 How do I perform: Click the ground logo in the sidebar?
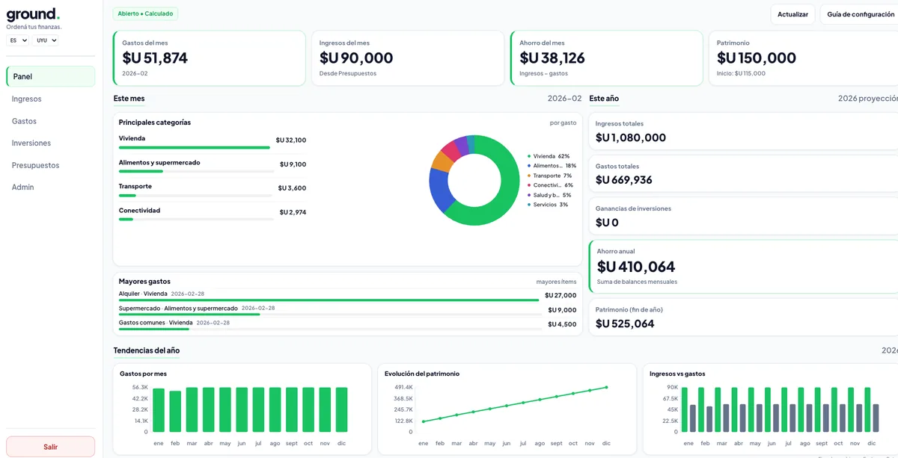(x=33, y=13)
